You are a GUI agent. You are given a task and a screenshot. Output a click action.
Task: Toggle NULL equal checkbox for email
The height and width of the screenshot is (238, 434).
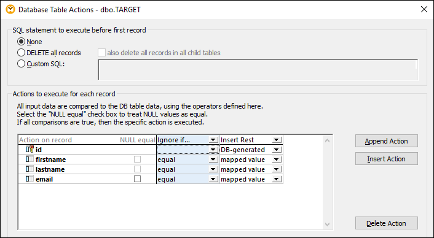(137, 179)
